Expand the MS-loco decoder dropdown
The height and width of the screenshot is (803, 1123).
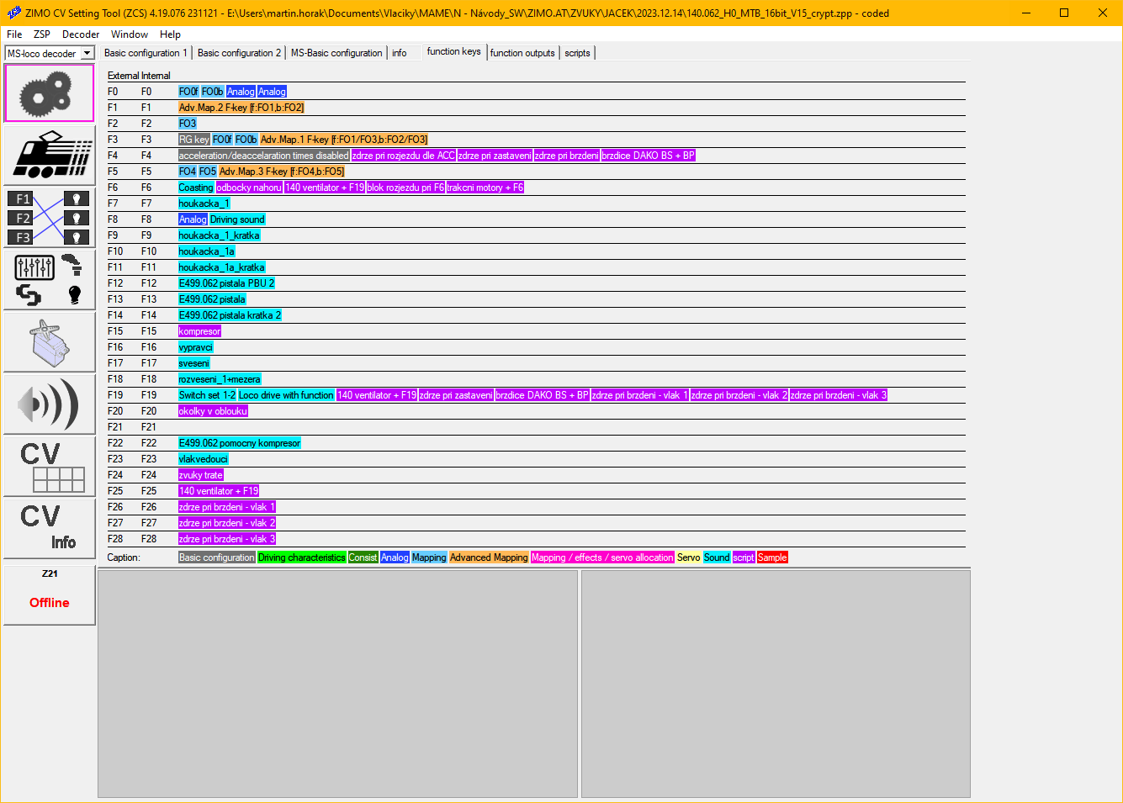86,54
